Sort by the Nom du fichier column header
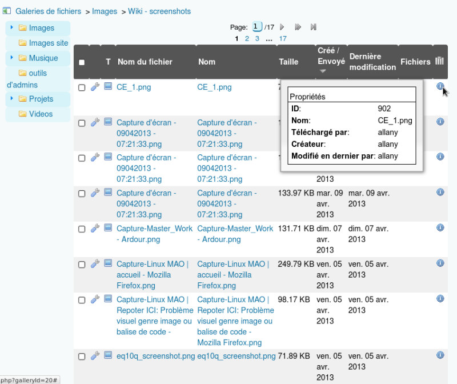Screen dimensions: 457x384 pos(145,62)
